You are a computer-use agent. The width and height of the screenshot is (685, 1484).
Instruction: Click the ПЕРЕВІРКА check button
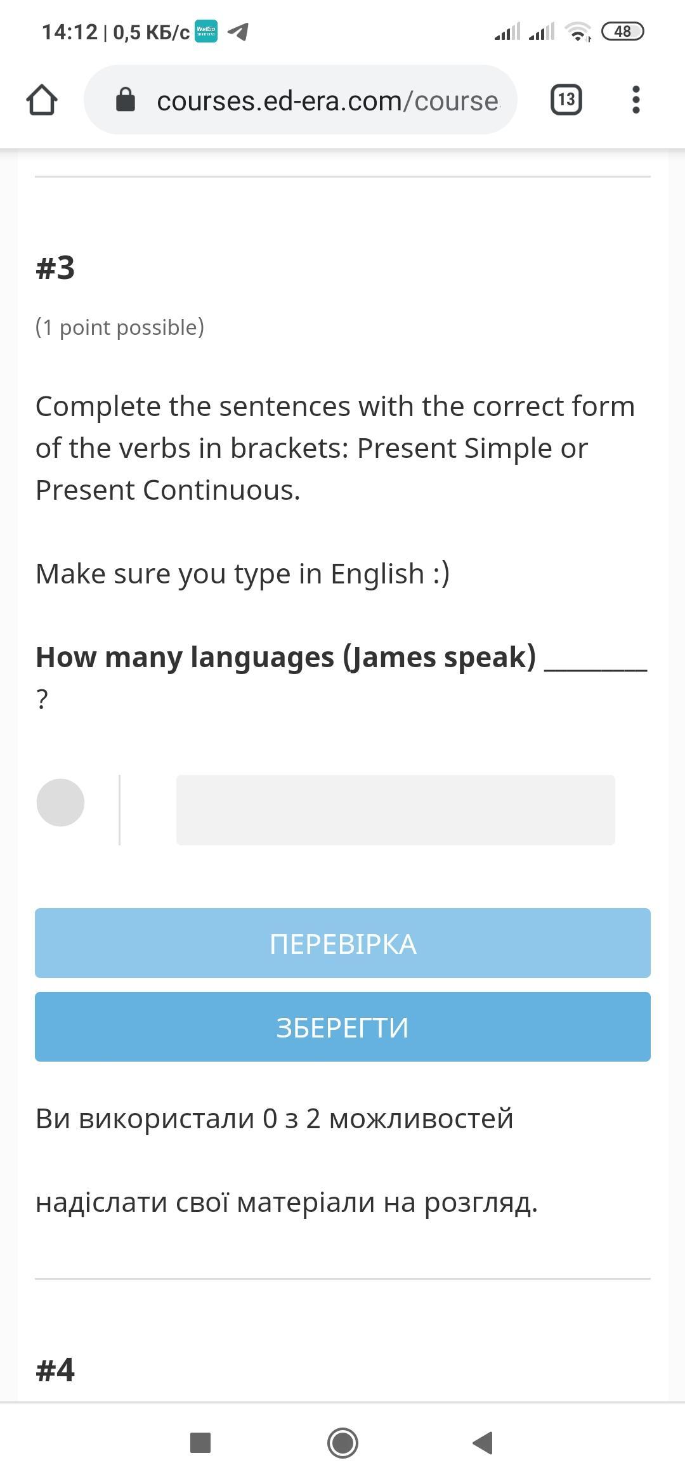[342, 943]
